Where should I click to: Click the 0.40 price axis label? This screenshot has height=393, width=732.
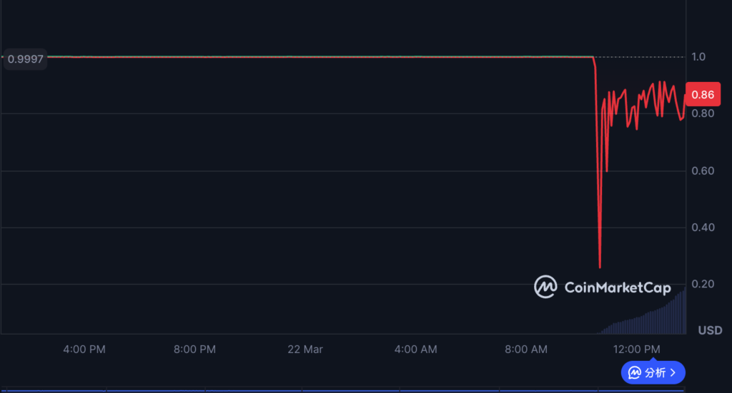701,228
